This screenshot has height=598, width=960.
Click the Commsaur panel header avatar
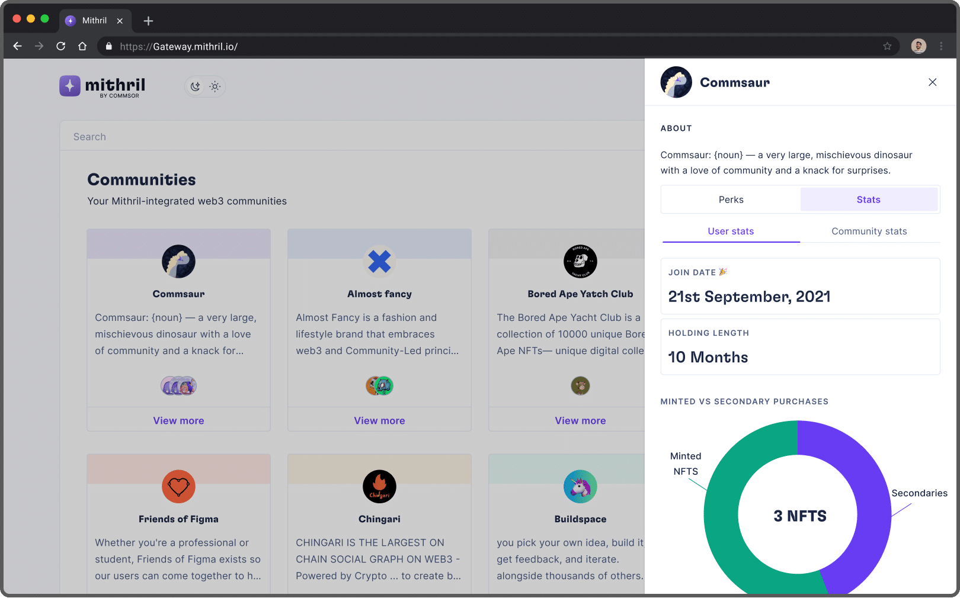tap(676, 82)
